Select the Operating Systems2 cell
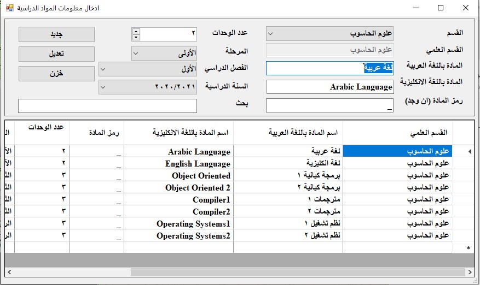Screen dimensions: 480x285 pyautogui.click(x=178, y=236)
